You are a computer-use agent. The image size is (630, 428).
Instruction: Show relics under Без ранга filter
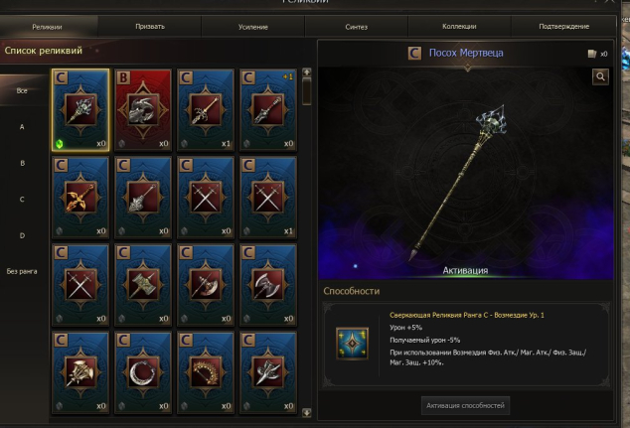coord(22,272)
